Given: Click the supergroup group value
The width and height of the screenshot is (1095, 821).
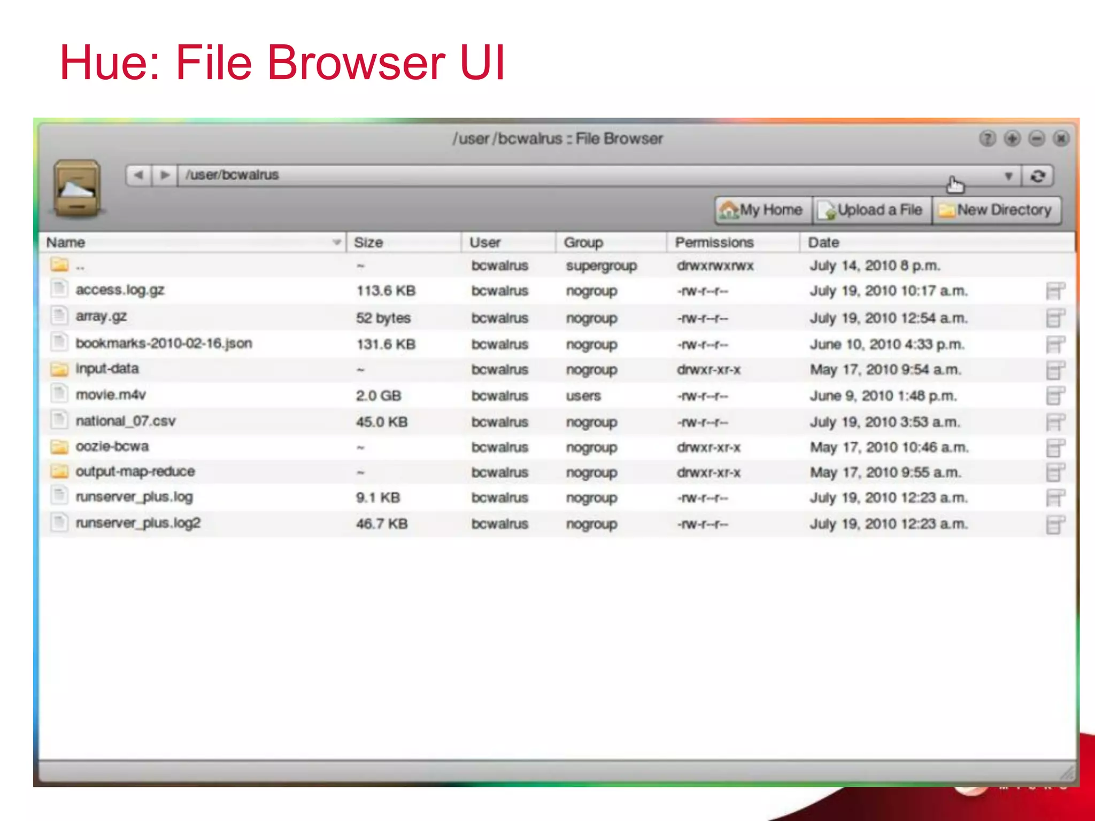Looking at the screenshot, I should [602, 266].
